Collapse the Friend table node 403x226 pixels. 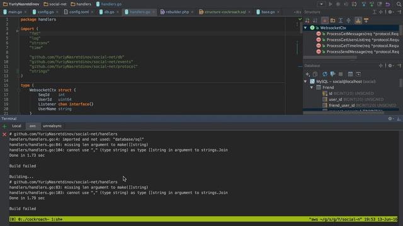click(x=312, y=88)
